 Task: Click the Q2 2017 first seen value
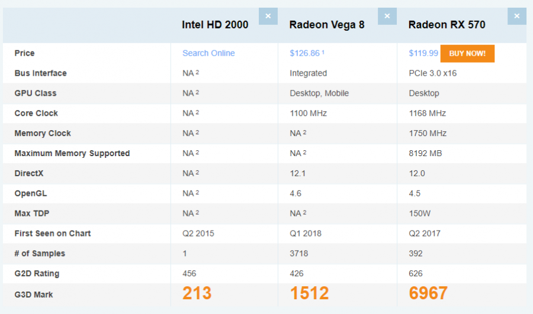click(x=425, y=234)
